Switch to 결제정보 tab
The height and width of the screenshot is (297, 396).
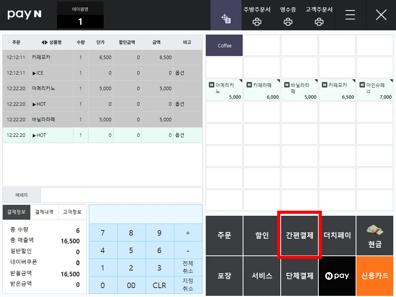16,212
